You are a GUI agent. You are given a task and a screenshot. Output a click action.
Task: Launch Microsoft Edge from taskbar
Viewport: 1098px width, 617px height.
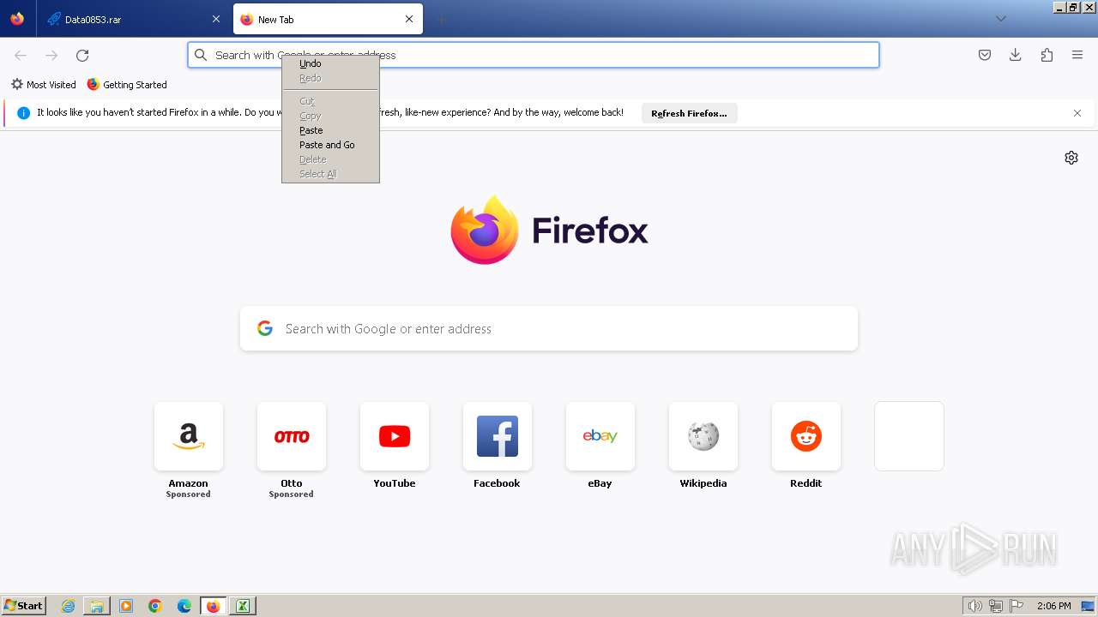coord(184,606)
